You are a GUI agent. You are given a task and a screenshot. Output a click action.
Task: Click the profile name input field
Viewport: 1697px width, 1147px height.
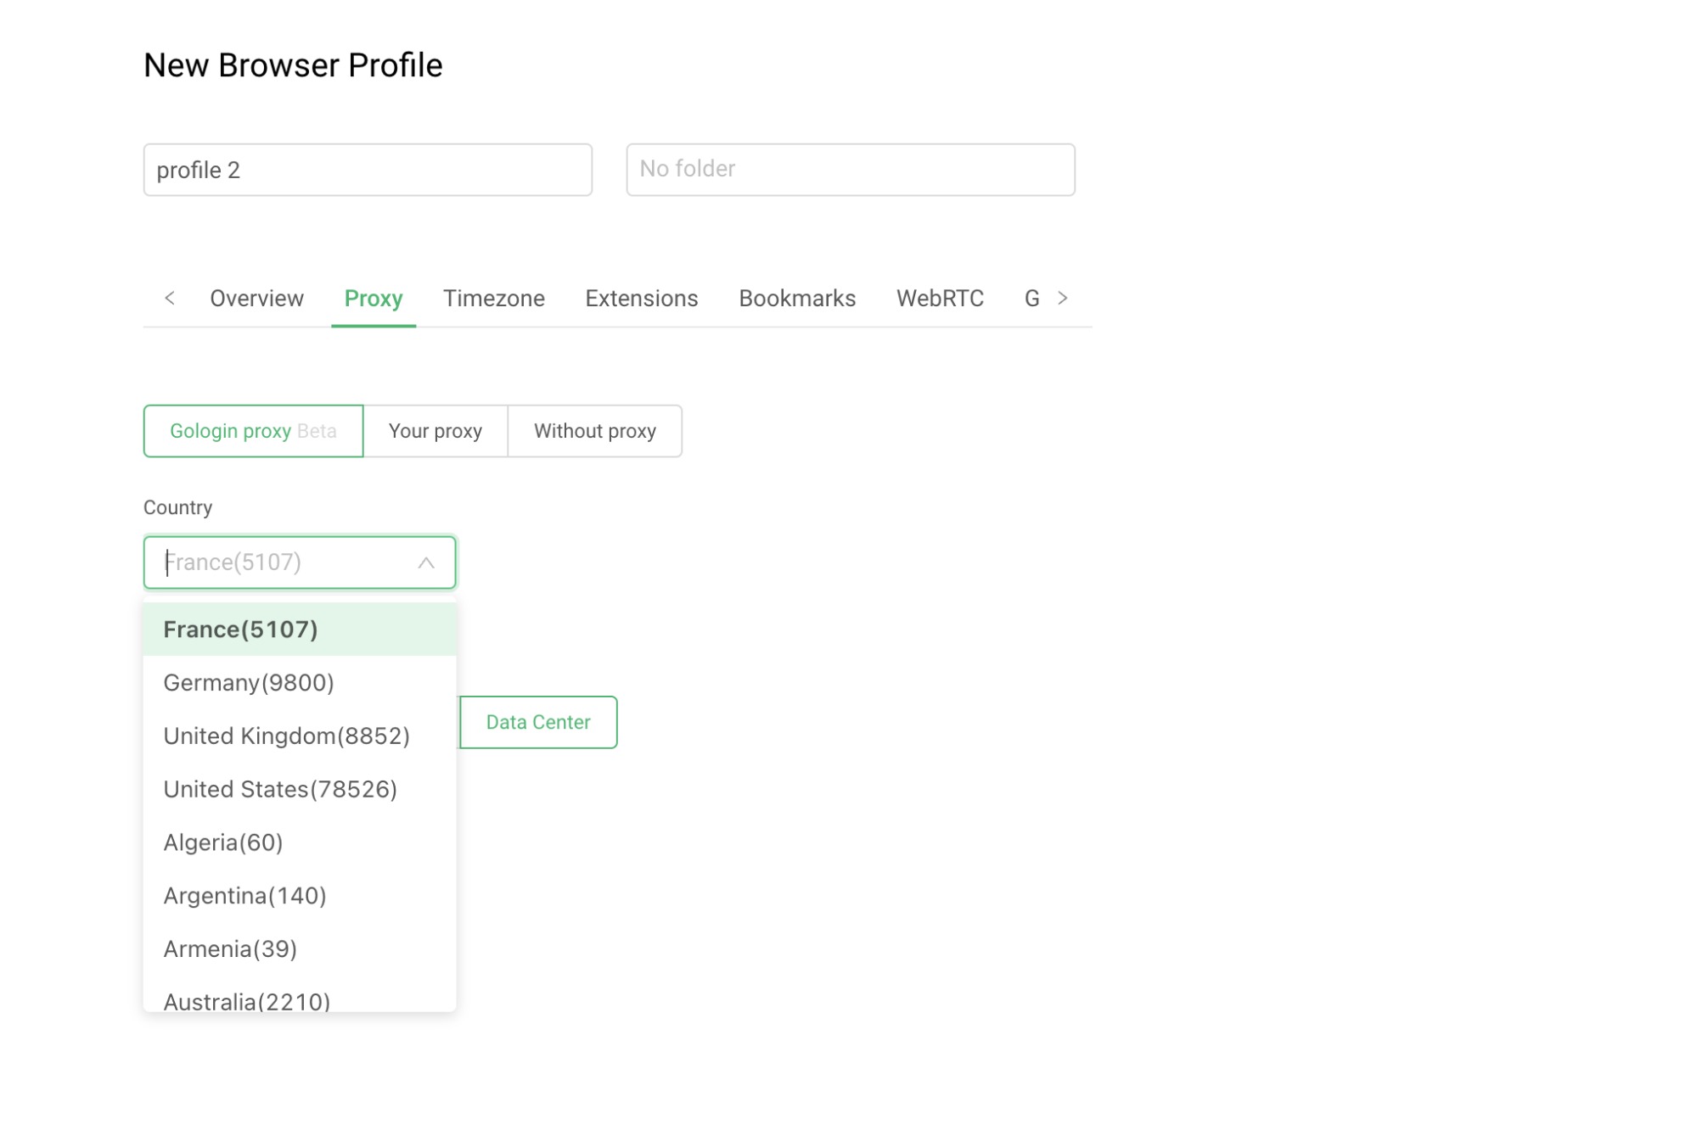click(366, 169)
